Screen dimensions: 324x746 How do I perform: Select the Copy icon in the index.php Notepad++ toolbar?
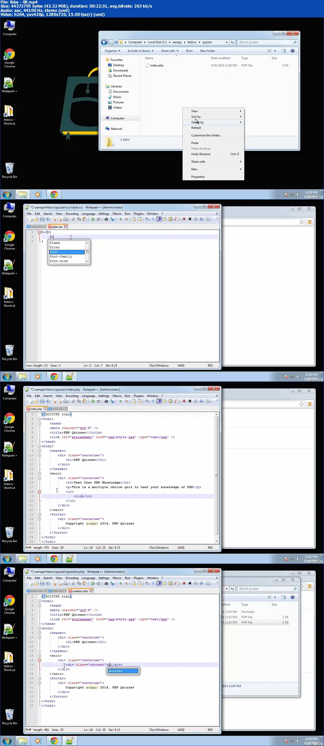tap(79, 401)
